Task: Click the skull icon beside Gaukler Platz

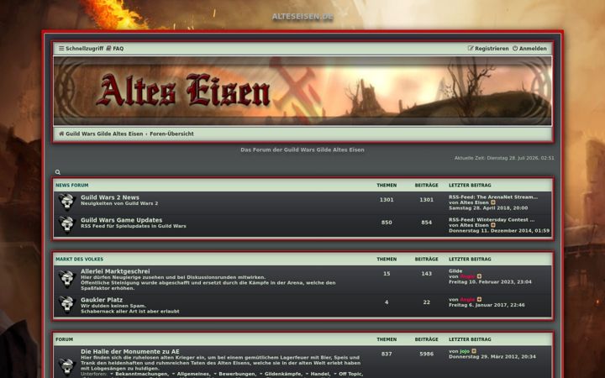Action: click(67, 305)
